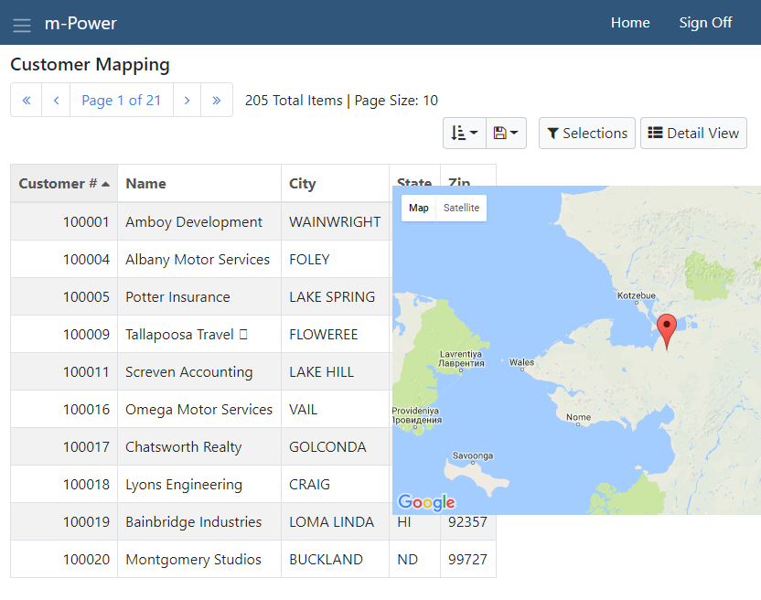Image resolution: width=761 pixels, height=600 pixels.
Task: Click customer number 100016
Action: pos(86,409)
